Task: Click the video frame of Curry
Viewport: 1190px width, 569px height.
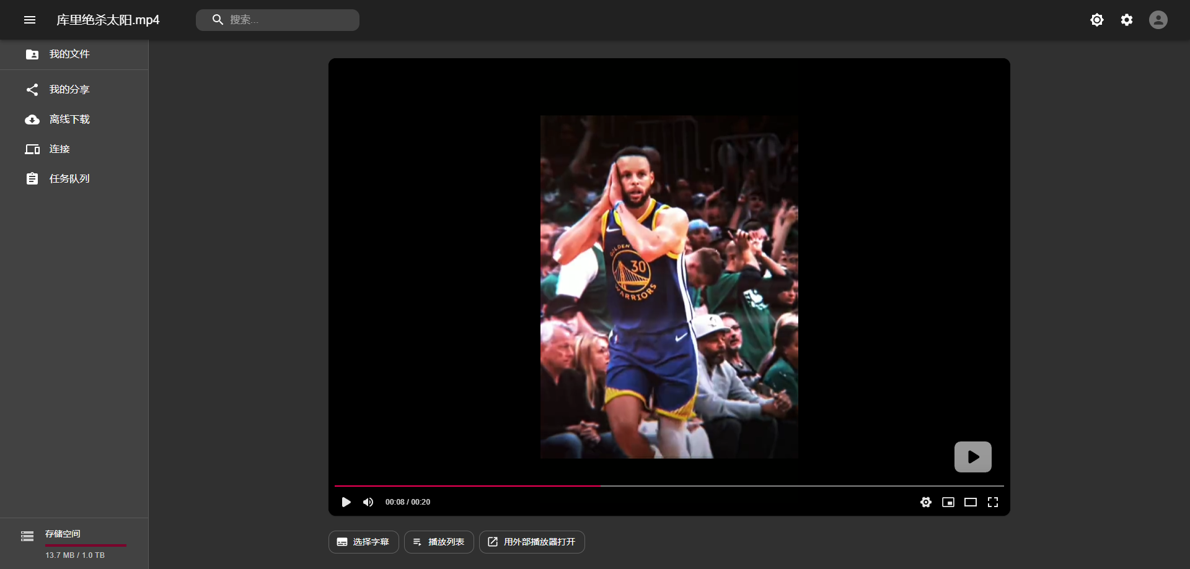Action: click(669, 287)
